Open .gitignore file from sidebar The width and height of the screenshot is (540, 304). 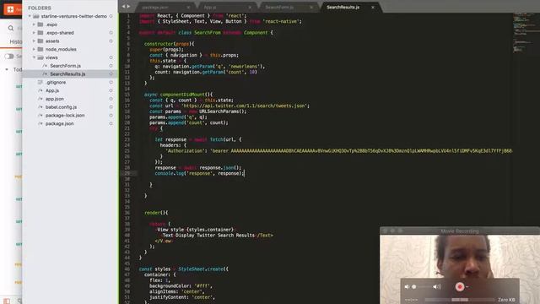click(x=56, y=83)
